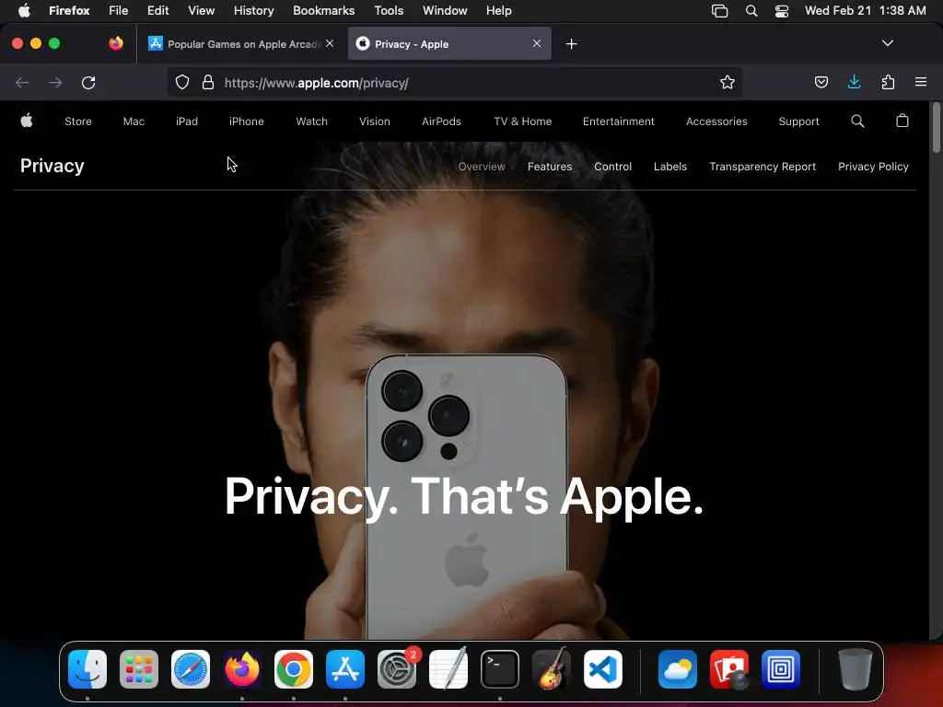Open Control Center in menu bar
Image resolution: width=943 pixels, height=707 pixels.
pos(781,11)
